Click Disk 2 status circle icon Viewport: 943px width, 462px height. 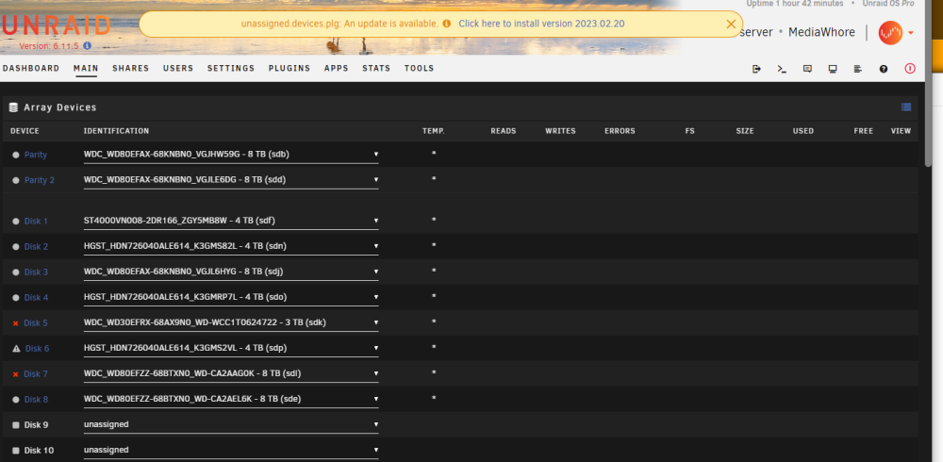click(x=16, y=247)
